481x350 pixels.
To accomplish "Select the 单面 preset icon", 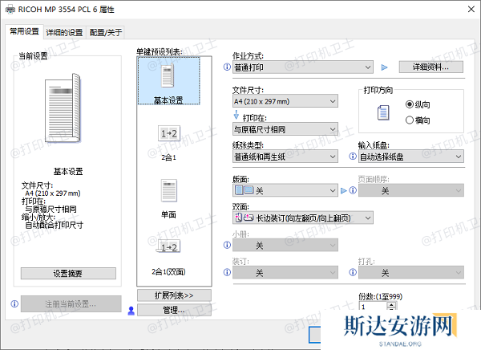I will pyautogui.click(x=168, y=190).
